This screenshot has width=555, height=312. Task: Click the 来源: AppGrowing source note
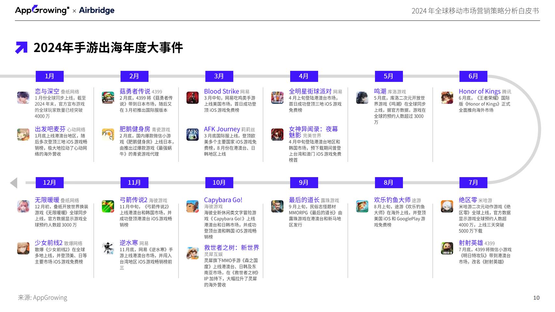click(x=43, y=297)
